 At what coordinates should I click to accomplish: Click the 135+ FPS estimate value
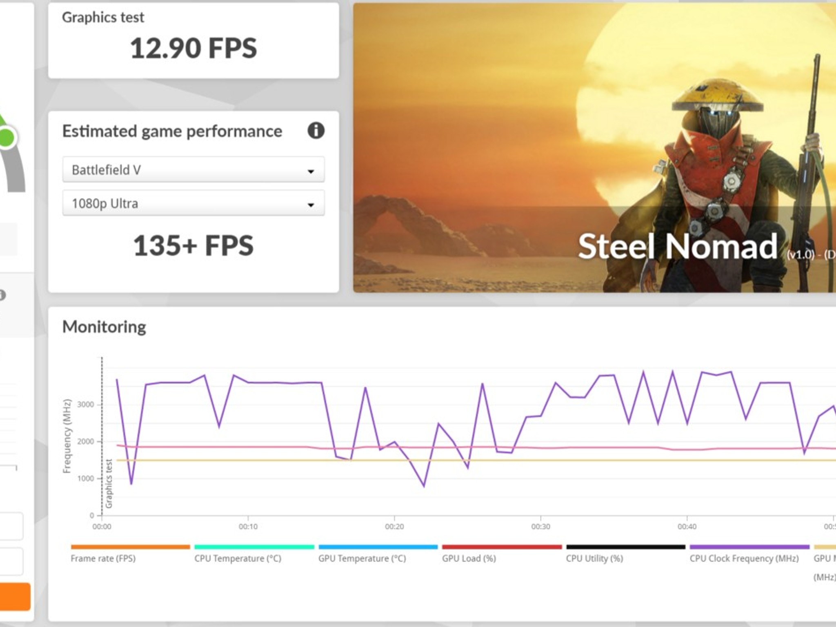(x=193, y=246)
